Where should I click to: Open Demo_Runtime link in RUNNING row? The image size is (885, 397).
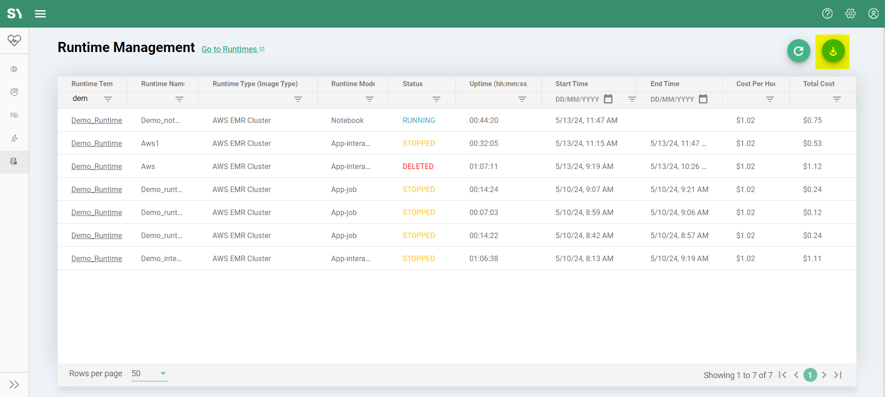(x=97, y=121)
